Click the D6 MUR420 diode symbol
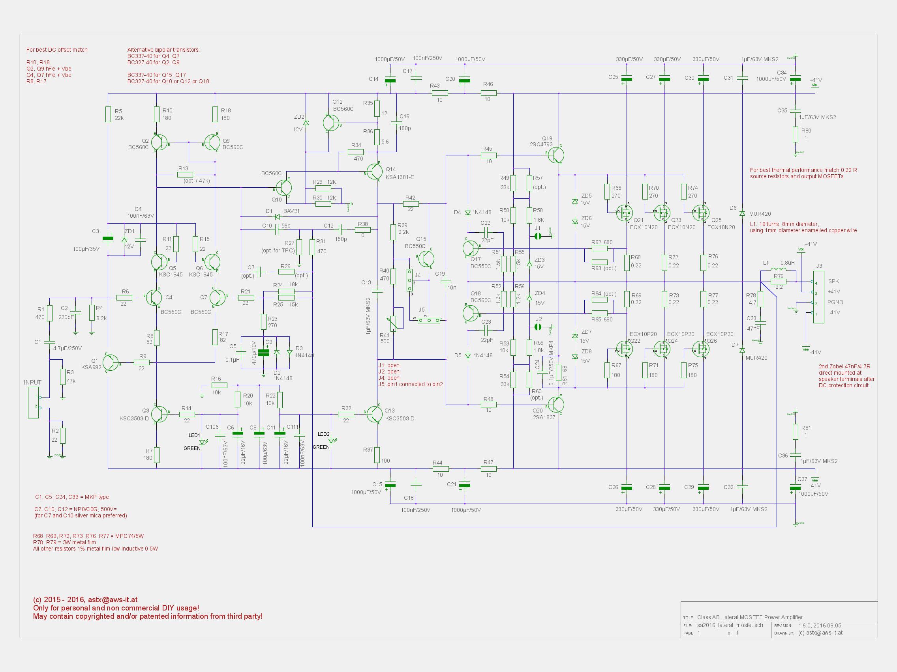 coord(742,213)
